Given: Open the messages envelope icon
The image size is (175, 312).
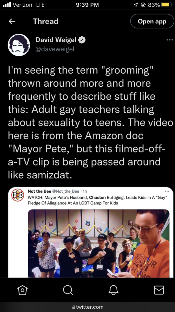Looking at the screenshot, I should 159,290.
